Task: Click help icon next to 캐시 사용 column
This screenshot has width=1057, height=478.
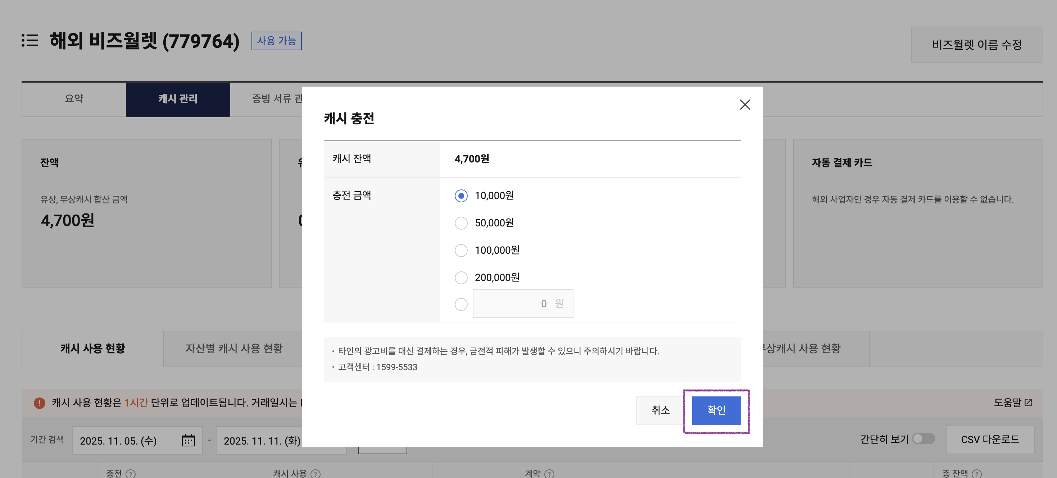Action: pyautogui.click(x=315, y=473)
